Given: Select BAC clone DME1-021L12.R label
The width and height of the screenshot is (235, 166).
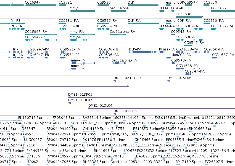Looking at the screenshot, I should point(127,78).
